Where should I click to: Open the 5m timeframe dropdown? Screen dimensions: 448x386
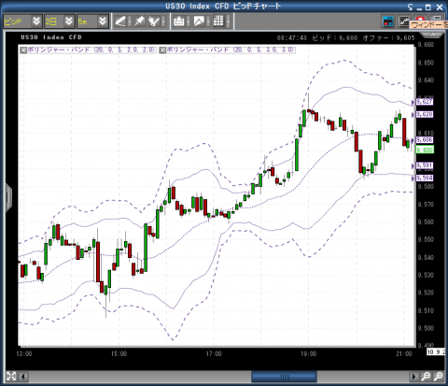point(92,21)
